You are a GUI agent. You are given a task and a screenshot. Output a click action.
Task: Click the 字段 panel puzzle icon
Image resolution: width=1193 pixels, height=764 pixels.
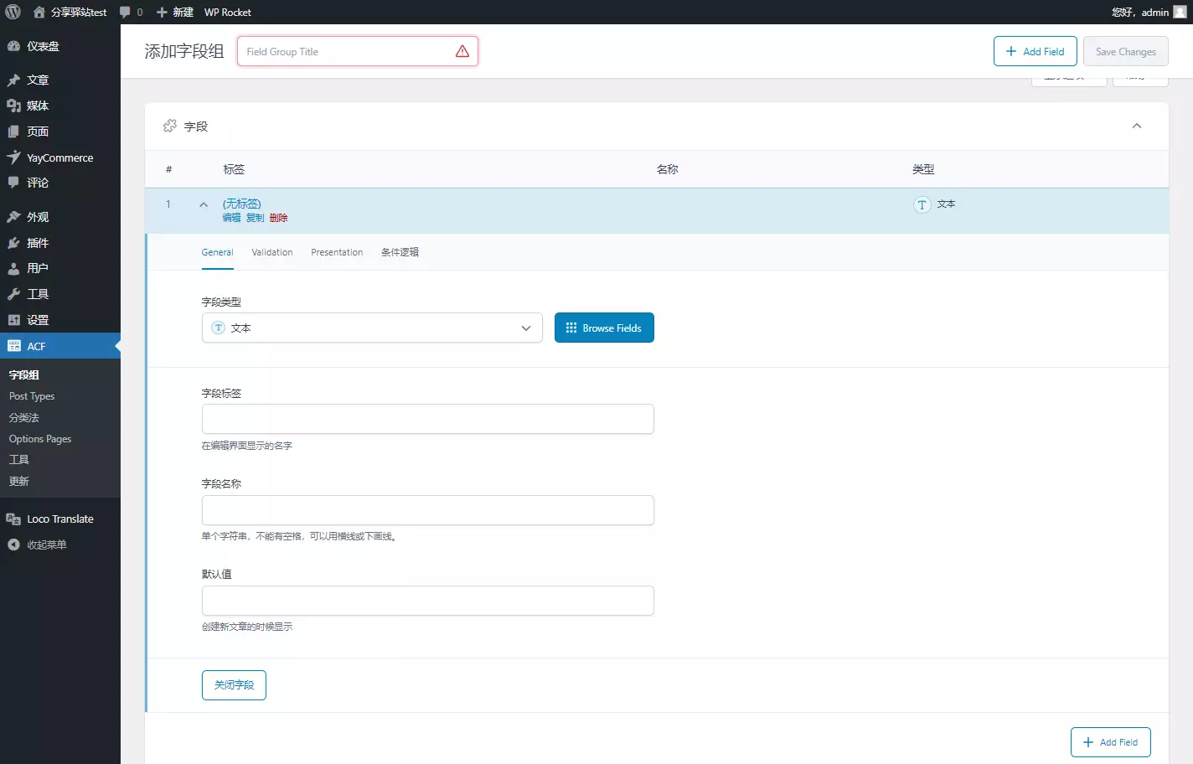click(x=170, y=126)
